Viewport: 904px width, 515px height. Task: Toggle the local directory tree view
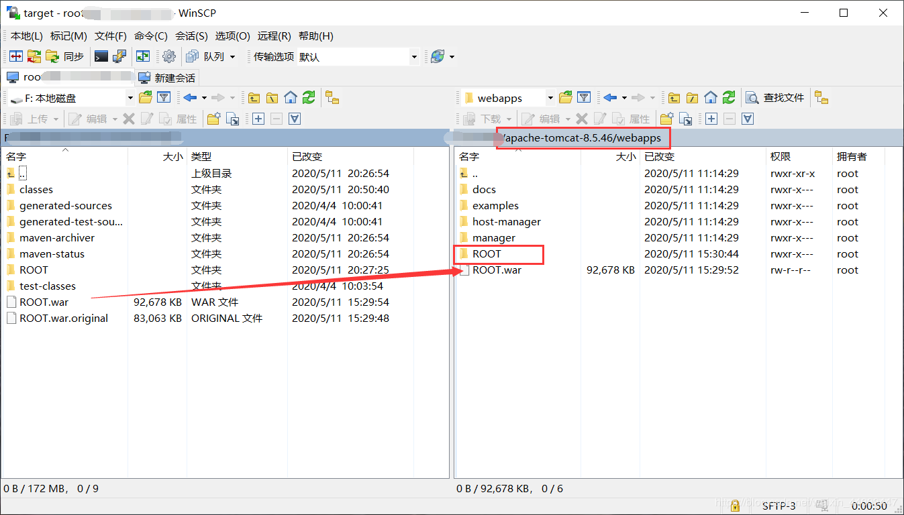332,98
